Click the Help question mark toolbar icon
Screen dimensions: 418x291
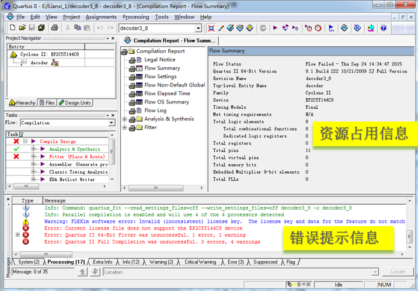pos(384,28)
